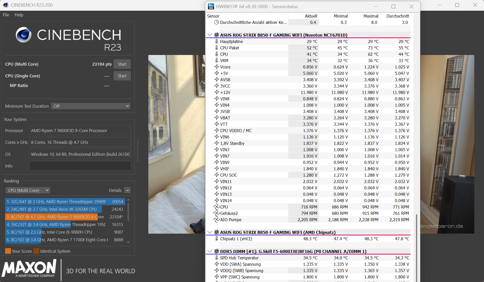
Task: Click the thermometer icon next to CPU-Paket
Action: 217,48
